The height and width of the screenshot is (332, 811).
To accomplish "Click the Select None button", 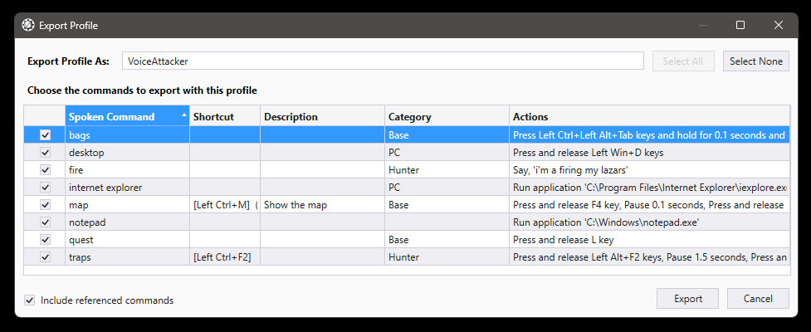I will (755, 61).
